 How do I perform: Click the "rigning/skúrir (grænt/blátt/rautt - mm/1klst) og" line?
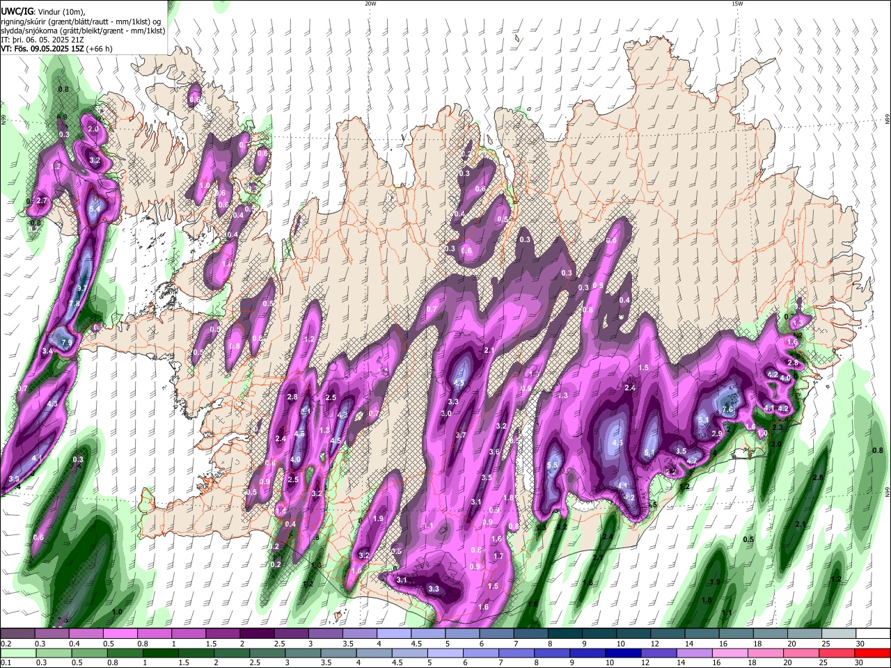point(81,22)
